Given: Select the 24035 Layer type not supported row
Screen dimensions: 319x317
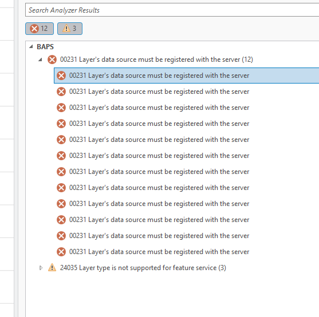Looking at the screenshot, I should (143, 268).
